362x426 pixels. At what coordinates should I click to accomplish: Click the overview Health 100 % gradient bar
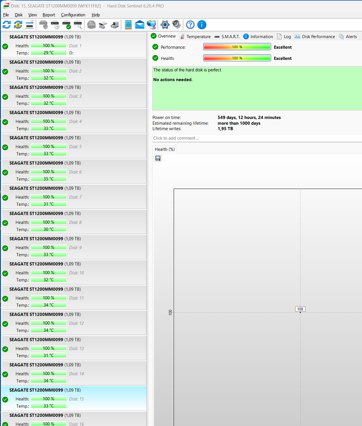[237, 58]
